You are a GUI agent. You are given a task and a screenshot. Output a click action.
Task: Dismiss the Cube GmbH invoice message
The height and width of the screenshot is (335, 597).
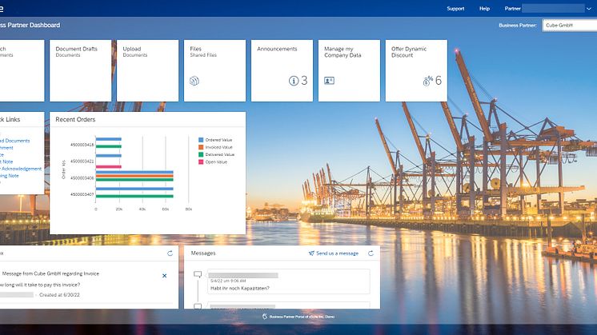[x=164, y=275]
